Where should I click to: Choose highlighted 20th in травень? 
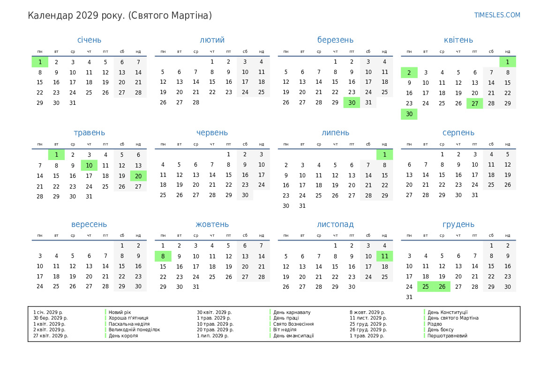[138, 176]
